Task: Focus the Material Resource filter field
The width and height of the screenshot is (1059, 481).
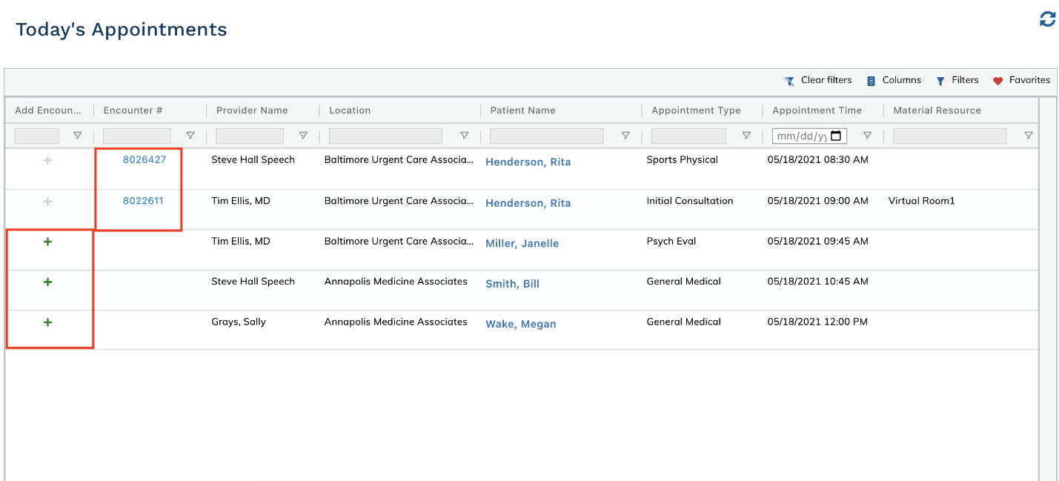Action: pos(950,136)
